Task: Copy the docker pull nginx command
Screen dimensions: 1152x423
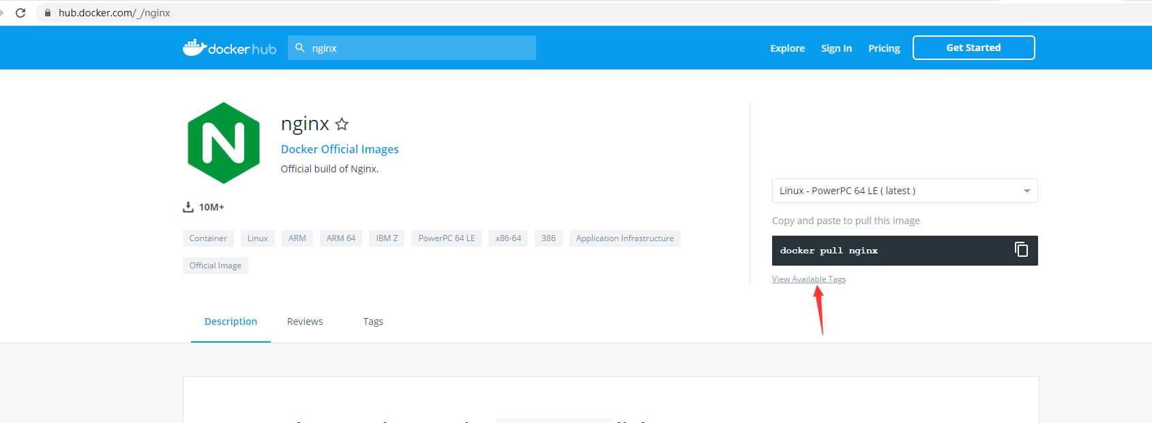Action: (1021, 250)
